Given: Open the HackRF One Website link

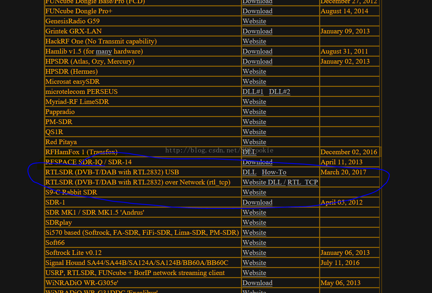Looking at the screenshot, I should pos(254,41).
